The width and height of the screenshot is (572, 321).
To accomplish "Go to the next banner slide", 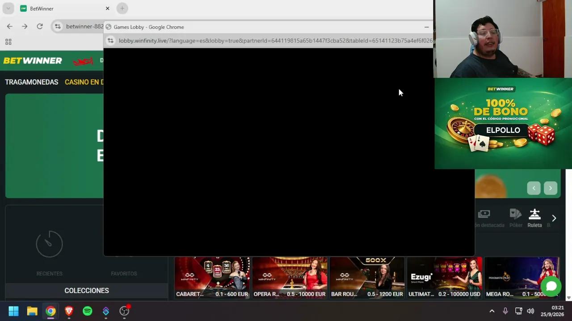I will point(551,188).
